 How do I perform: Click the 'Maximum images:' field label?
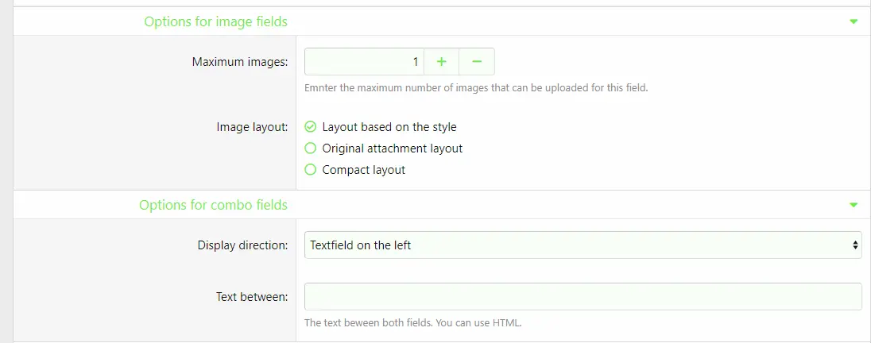tap(240, 62)
